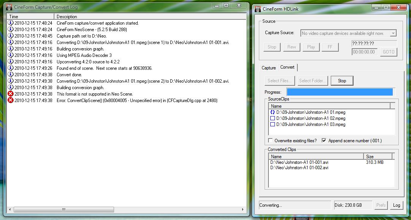Click the CineForm Capture/Convert Log title bar icon
This screenshot has height=220, width=411.
click(9, 7)
